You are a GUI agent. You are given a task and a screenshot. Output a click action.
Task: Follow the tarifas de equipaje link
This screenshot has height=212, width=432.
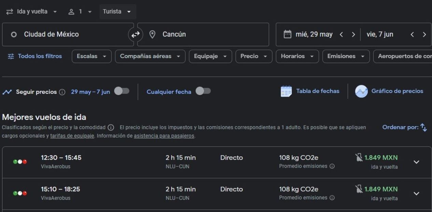click(72, 136)
